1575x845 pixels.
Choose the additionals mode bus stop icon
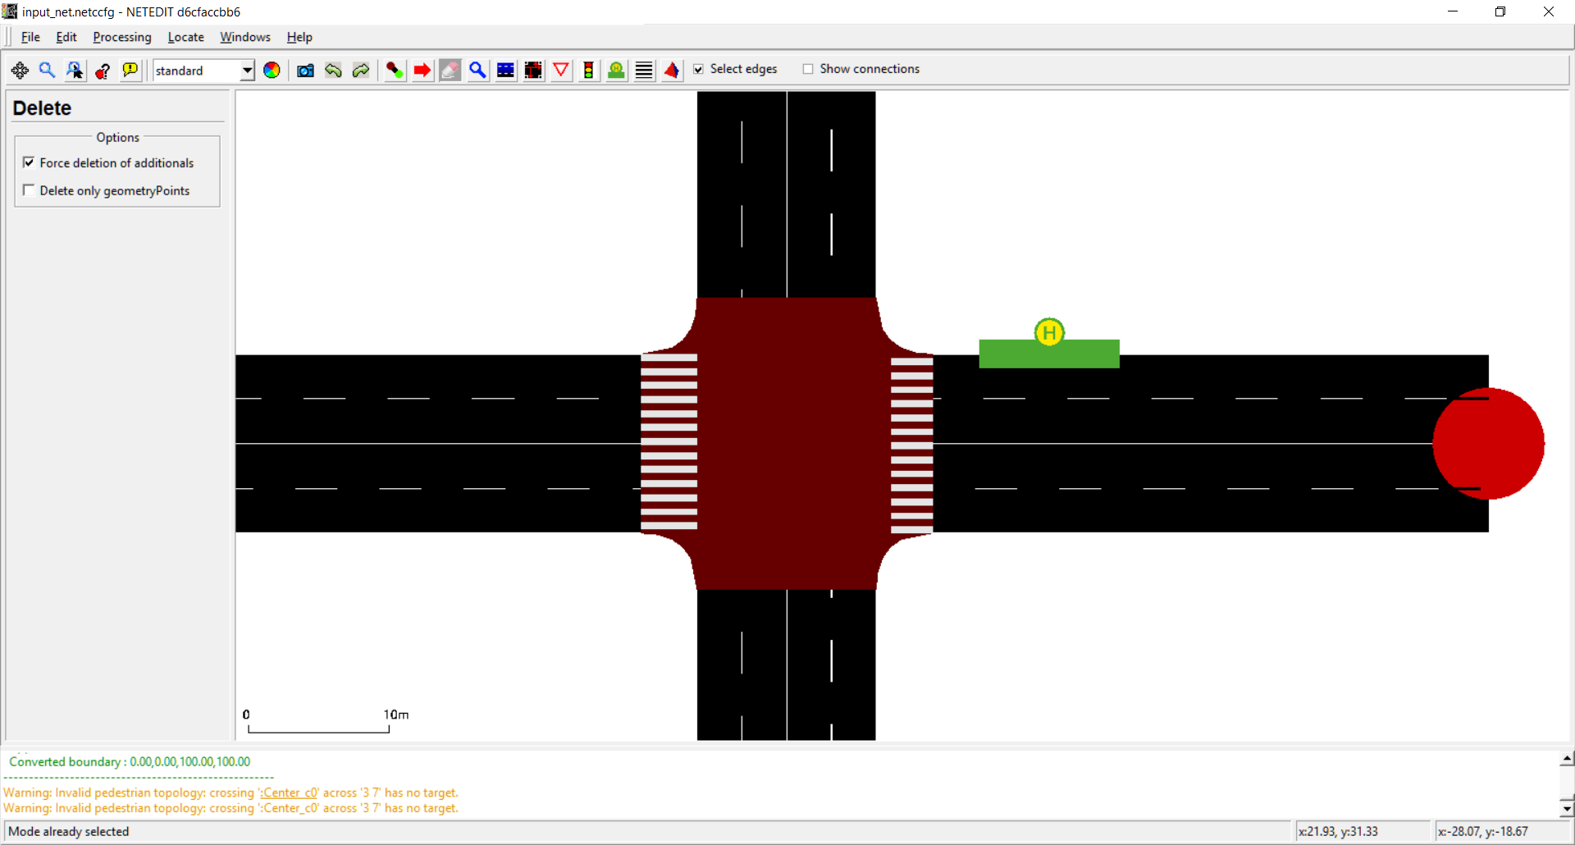pyautogui.click(x=616, y=71)
